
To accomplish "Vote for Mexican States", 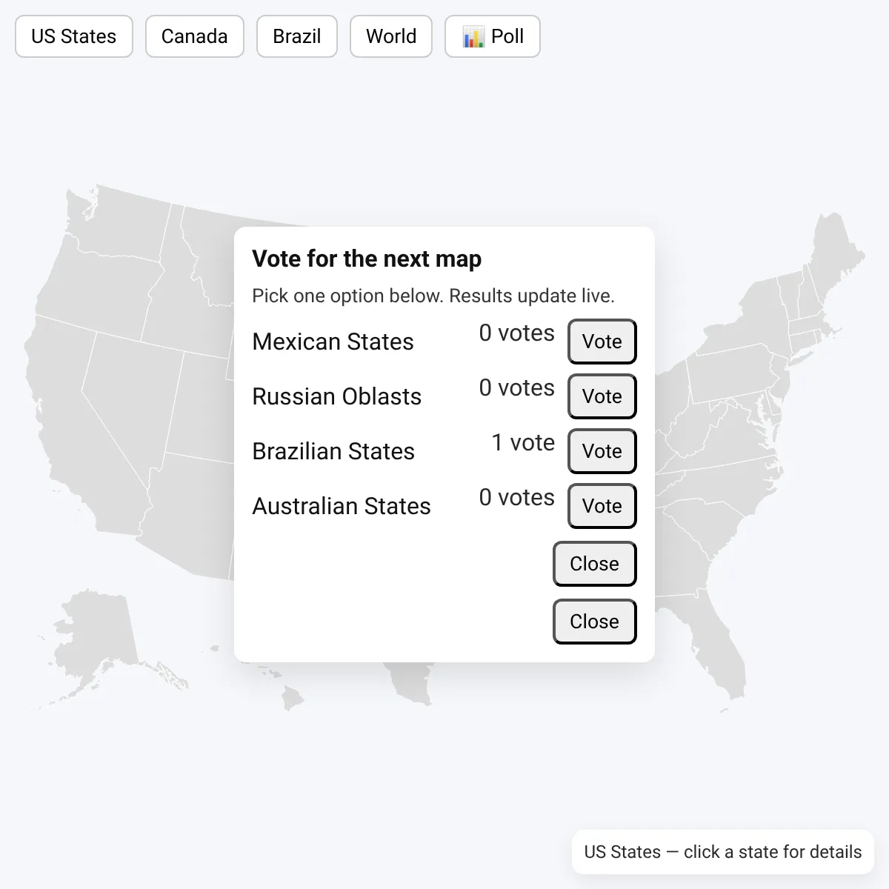I will [x=602, y=342].
